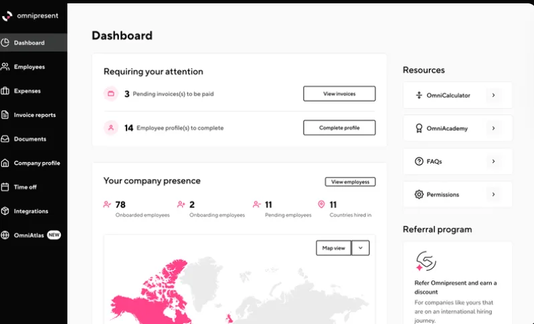
Task: Click "Refer Omnipresent and earn a discount" text
Action: click(x=455, y=287)
